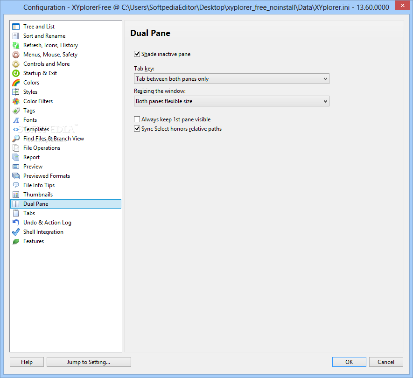Click the File Info Tips speech bubble icon
This screenshot has width=413, height=378.
click(x=16, y=185)
